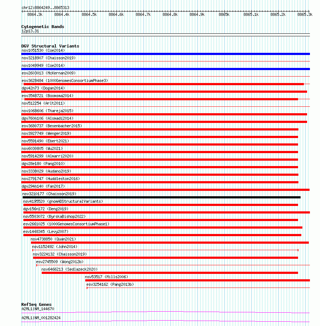Viewport: 320px width, 326px height.
Task: Open nsv512254 (Arlt2011) variant
Action: click(x=43, y=103)
